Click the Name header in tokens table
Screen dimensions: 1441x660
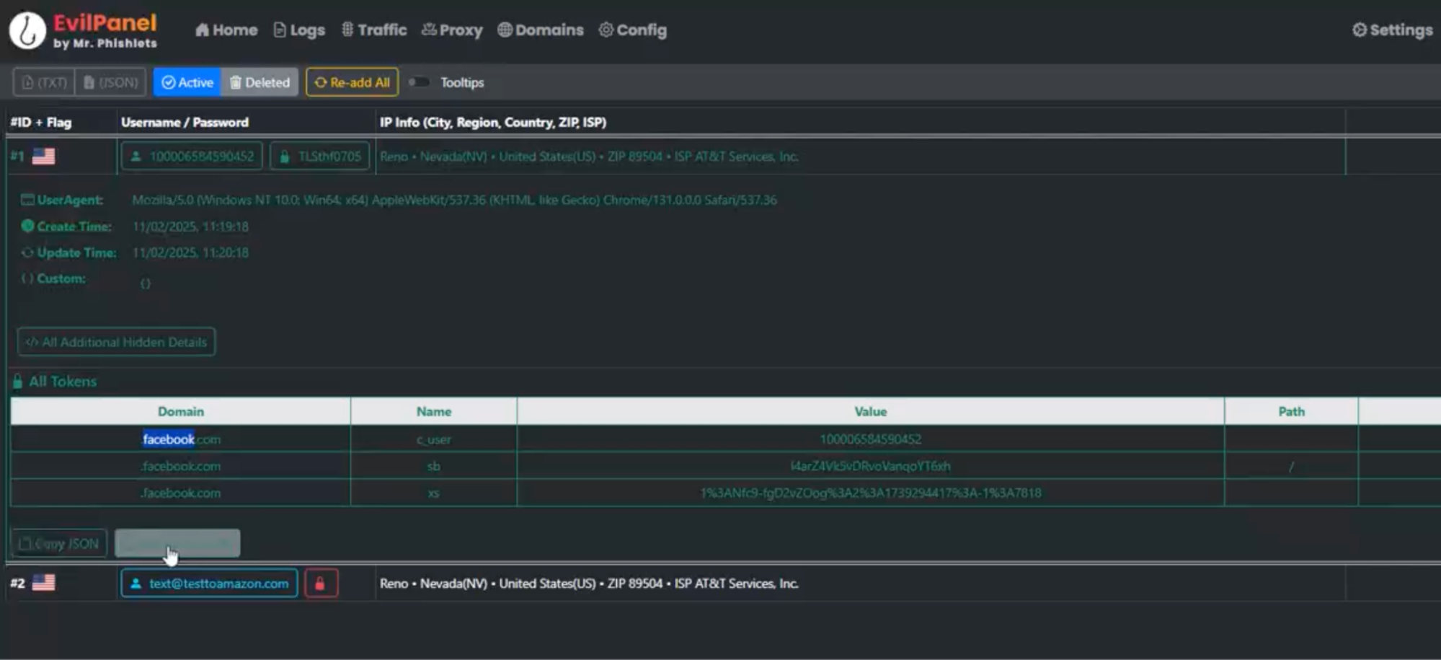tap(433, 411)
